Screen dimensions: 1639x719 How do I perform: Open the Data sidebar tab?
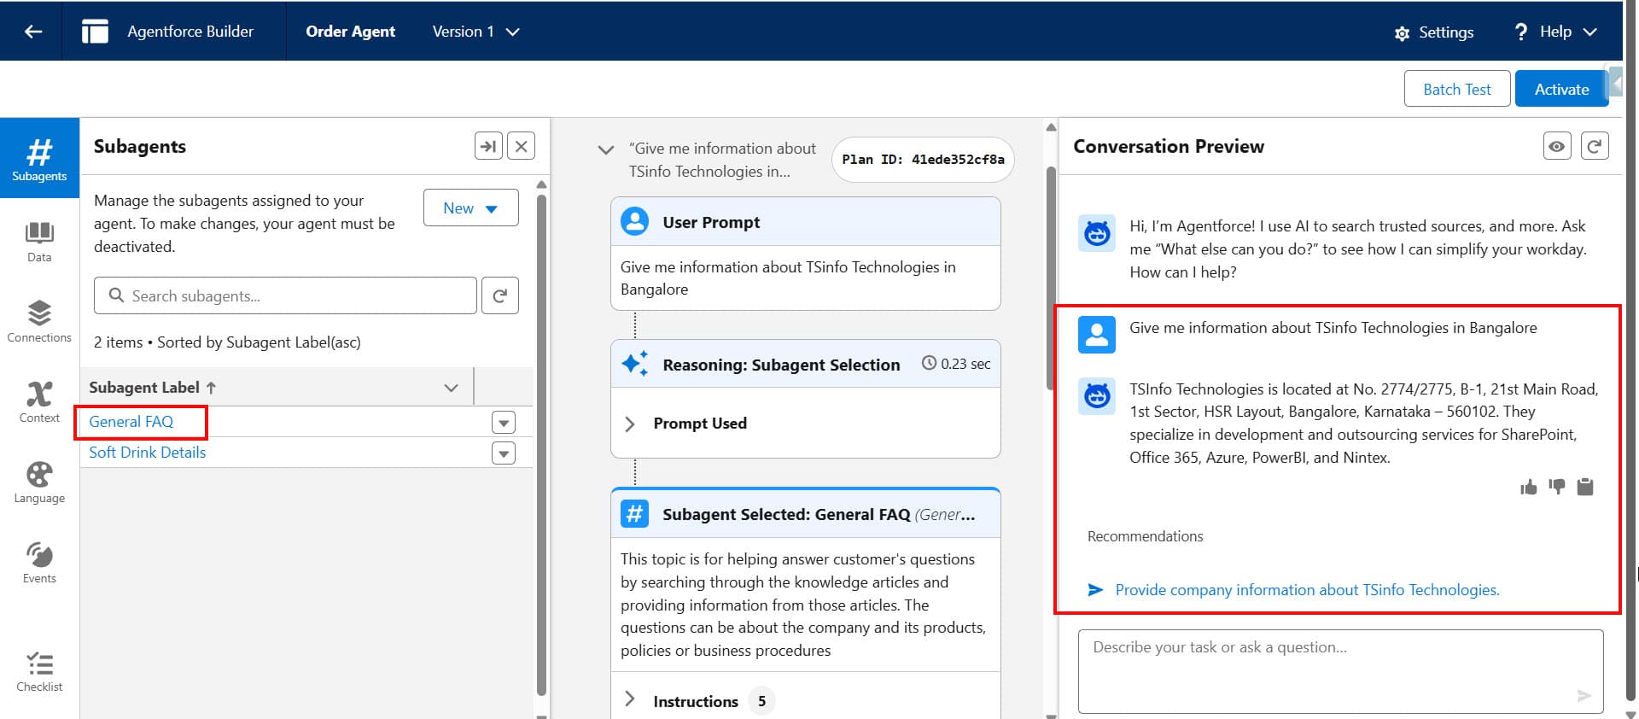tap(39, 242)
